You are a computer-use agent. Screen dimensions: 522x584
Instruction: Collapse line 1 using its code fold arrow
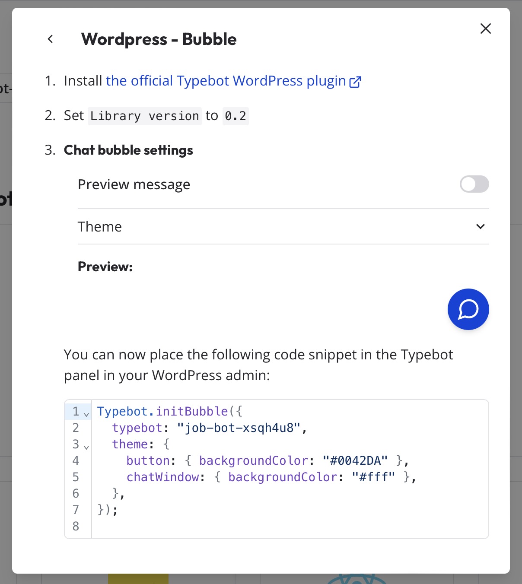tap(86, 413)
